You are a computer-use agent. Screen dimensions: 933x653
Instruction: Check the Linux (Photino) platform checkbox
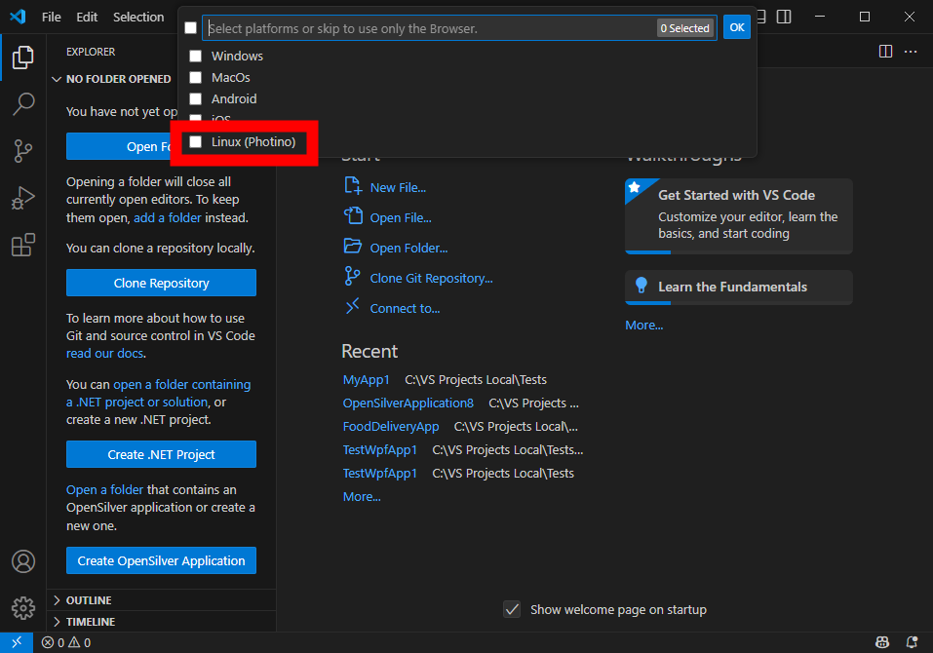(x=195, y=141)
